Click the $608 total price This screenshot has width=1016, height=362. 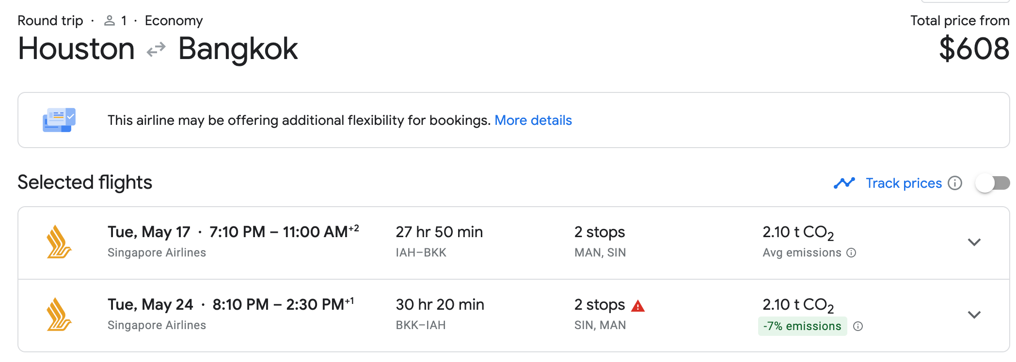tap(973, 49)
